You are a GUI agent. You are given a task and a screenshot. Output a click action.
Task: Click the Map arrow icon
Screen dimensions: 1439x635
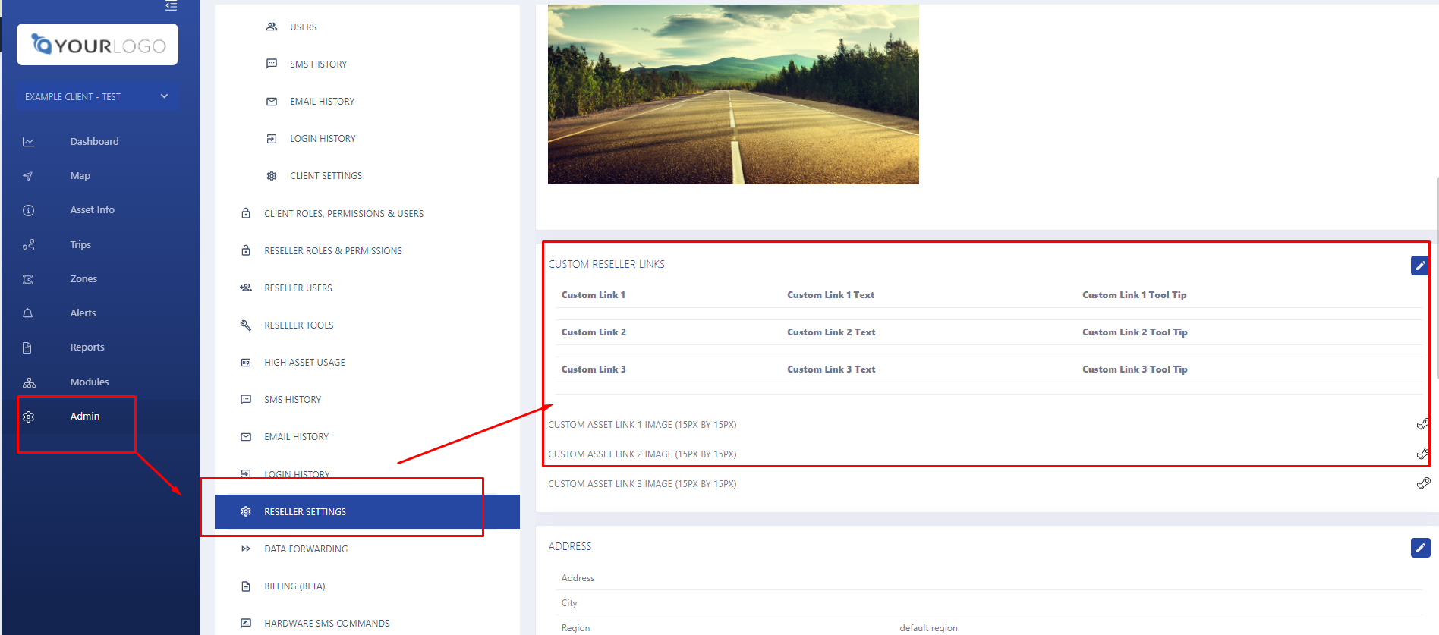pos(28,176)
